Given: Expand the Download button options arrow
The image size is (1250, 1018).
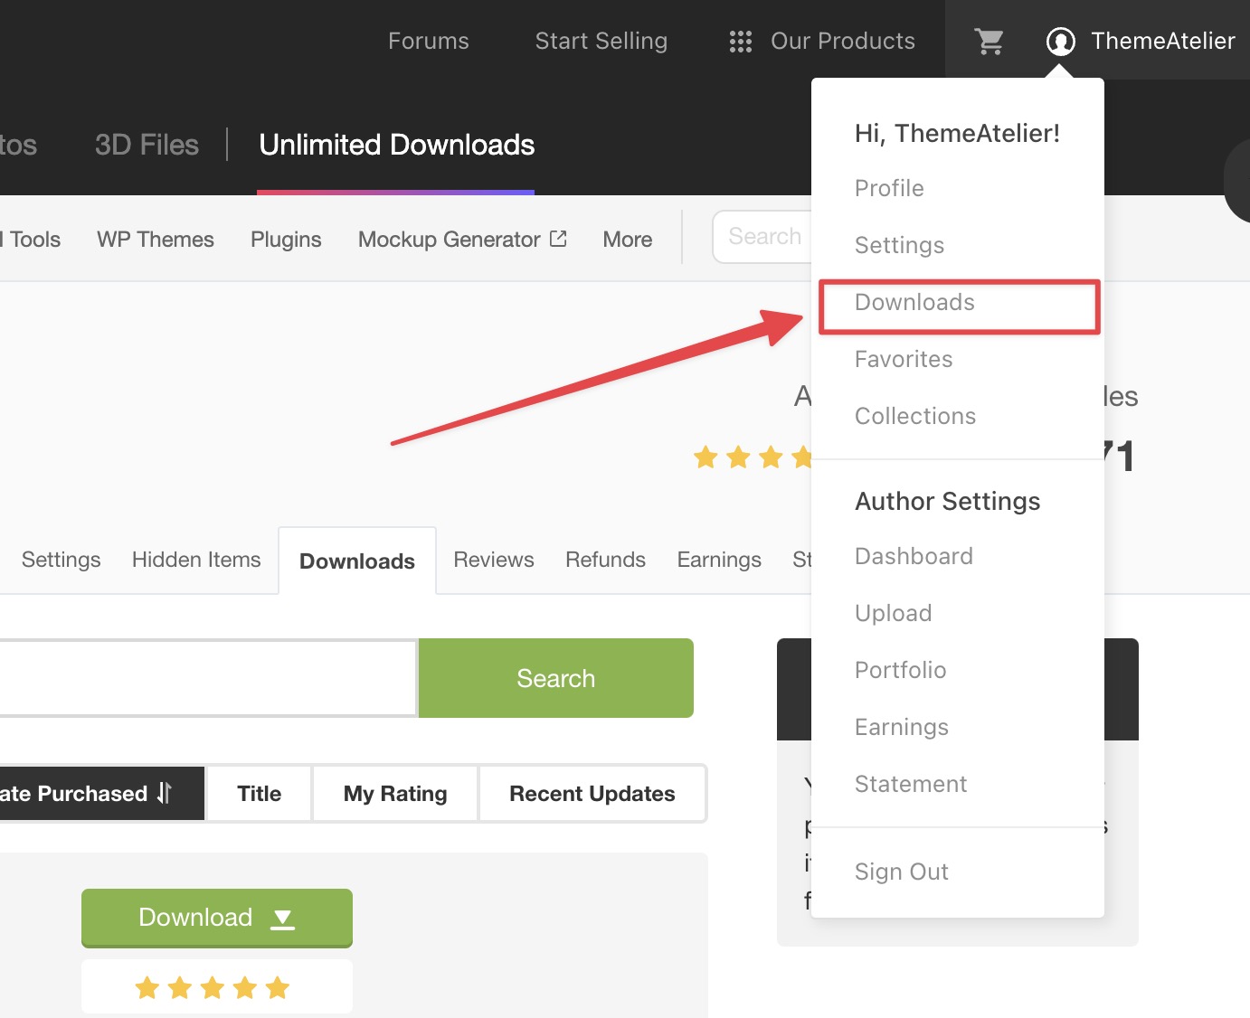Looking at the screenshot, I should point(282,918).
